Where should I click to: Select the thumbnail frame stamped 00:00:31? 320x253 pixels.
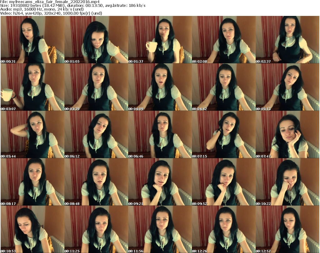point(32,40)
